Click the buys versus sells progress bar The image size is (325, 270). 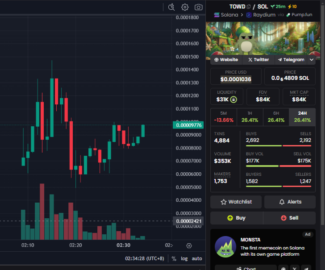(279, 145)
